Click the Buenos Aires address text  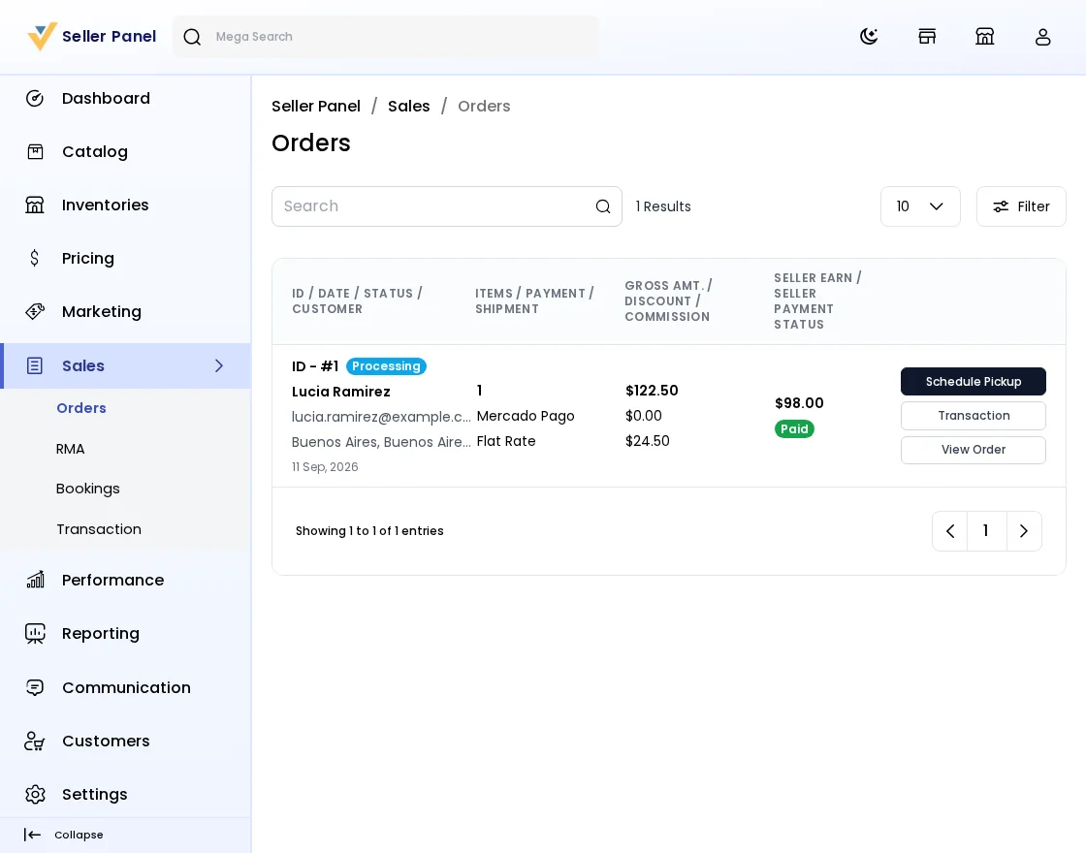(x=381, y=442)
